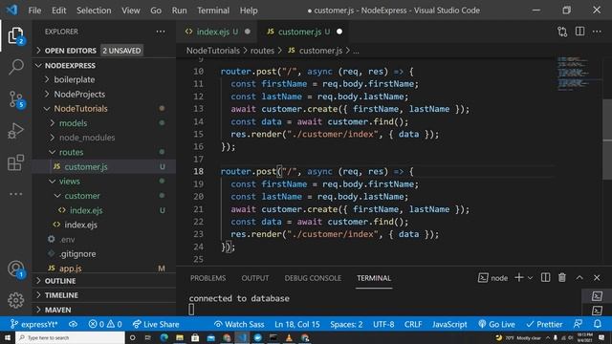Select the second terminal instance icon

[597, 311]
